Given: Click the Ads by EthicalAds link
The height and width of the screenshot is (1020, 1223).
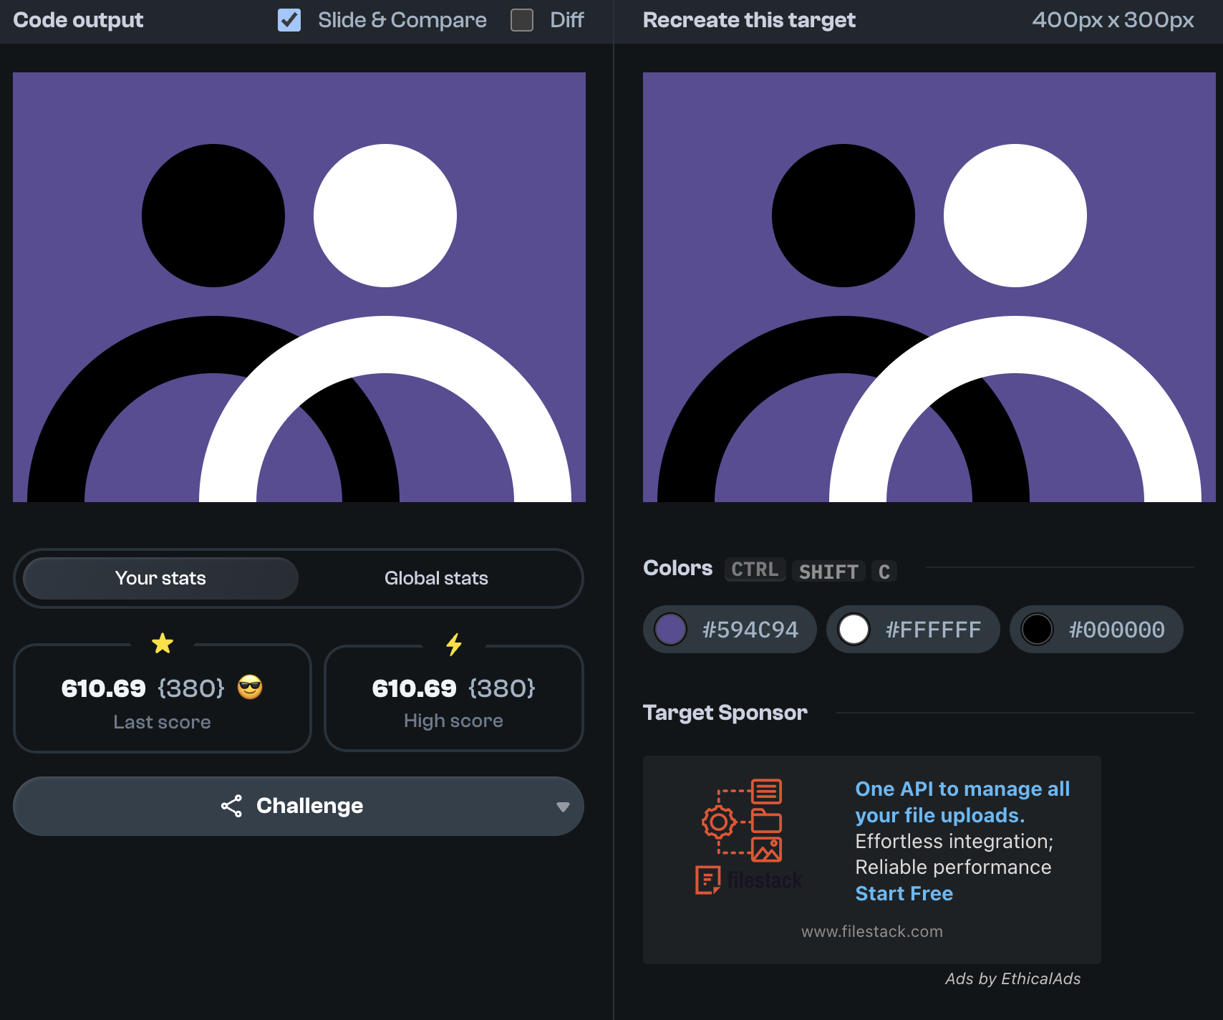Looking at the screenshot, I should coord(1012,978).
